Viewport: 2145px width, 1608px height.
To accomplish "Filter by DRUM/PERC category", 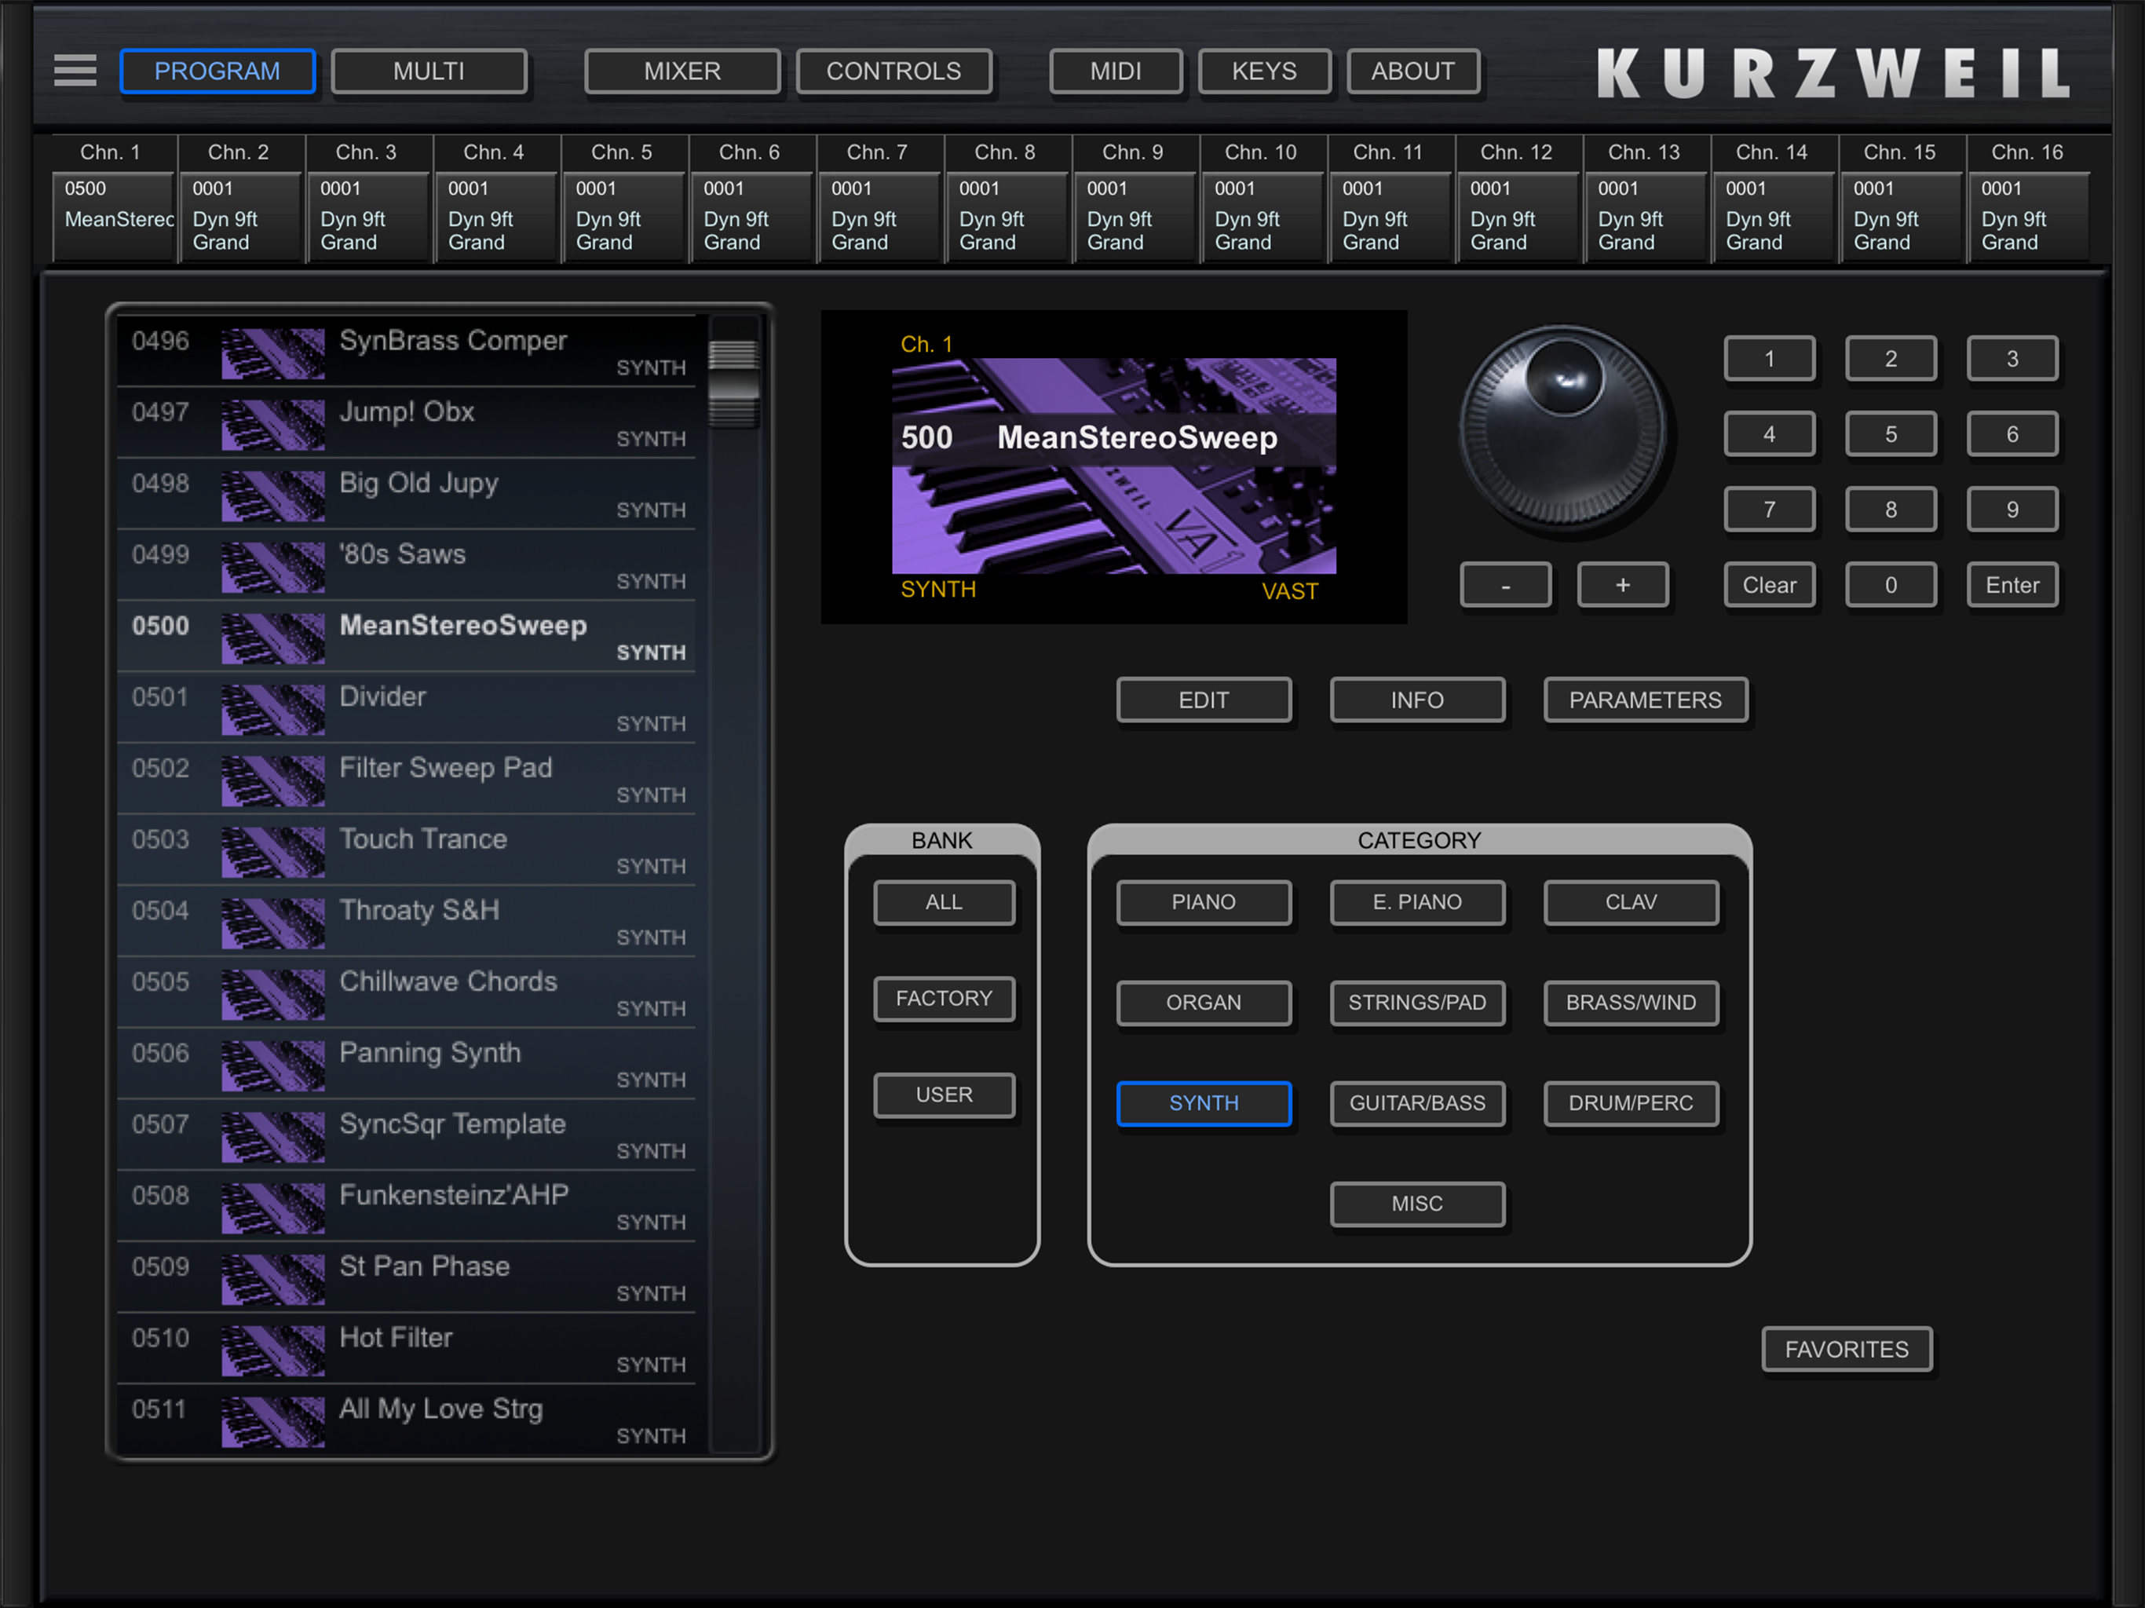I will click(x=1631, y=1104).
